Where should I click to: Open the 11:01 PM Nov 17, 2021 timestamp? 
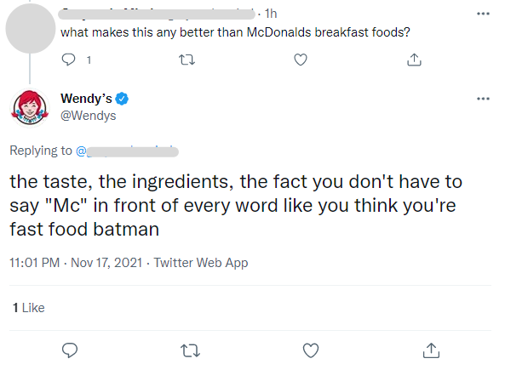[x=76, y=263]
